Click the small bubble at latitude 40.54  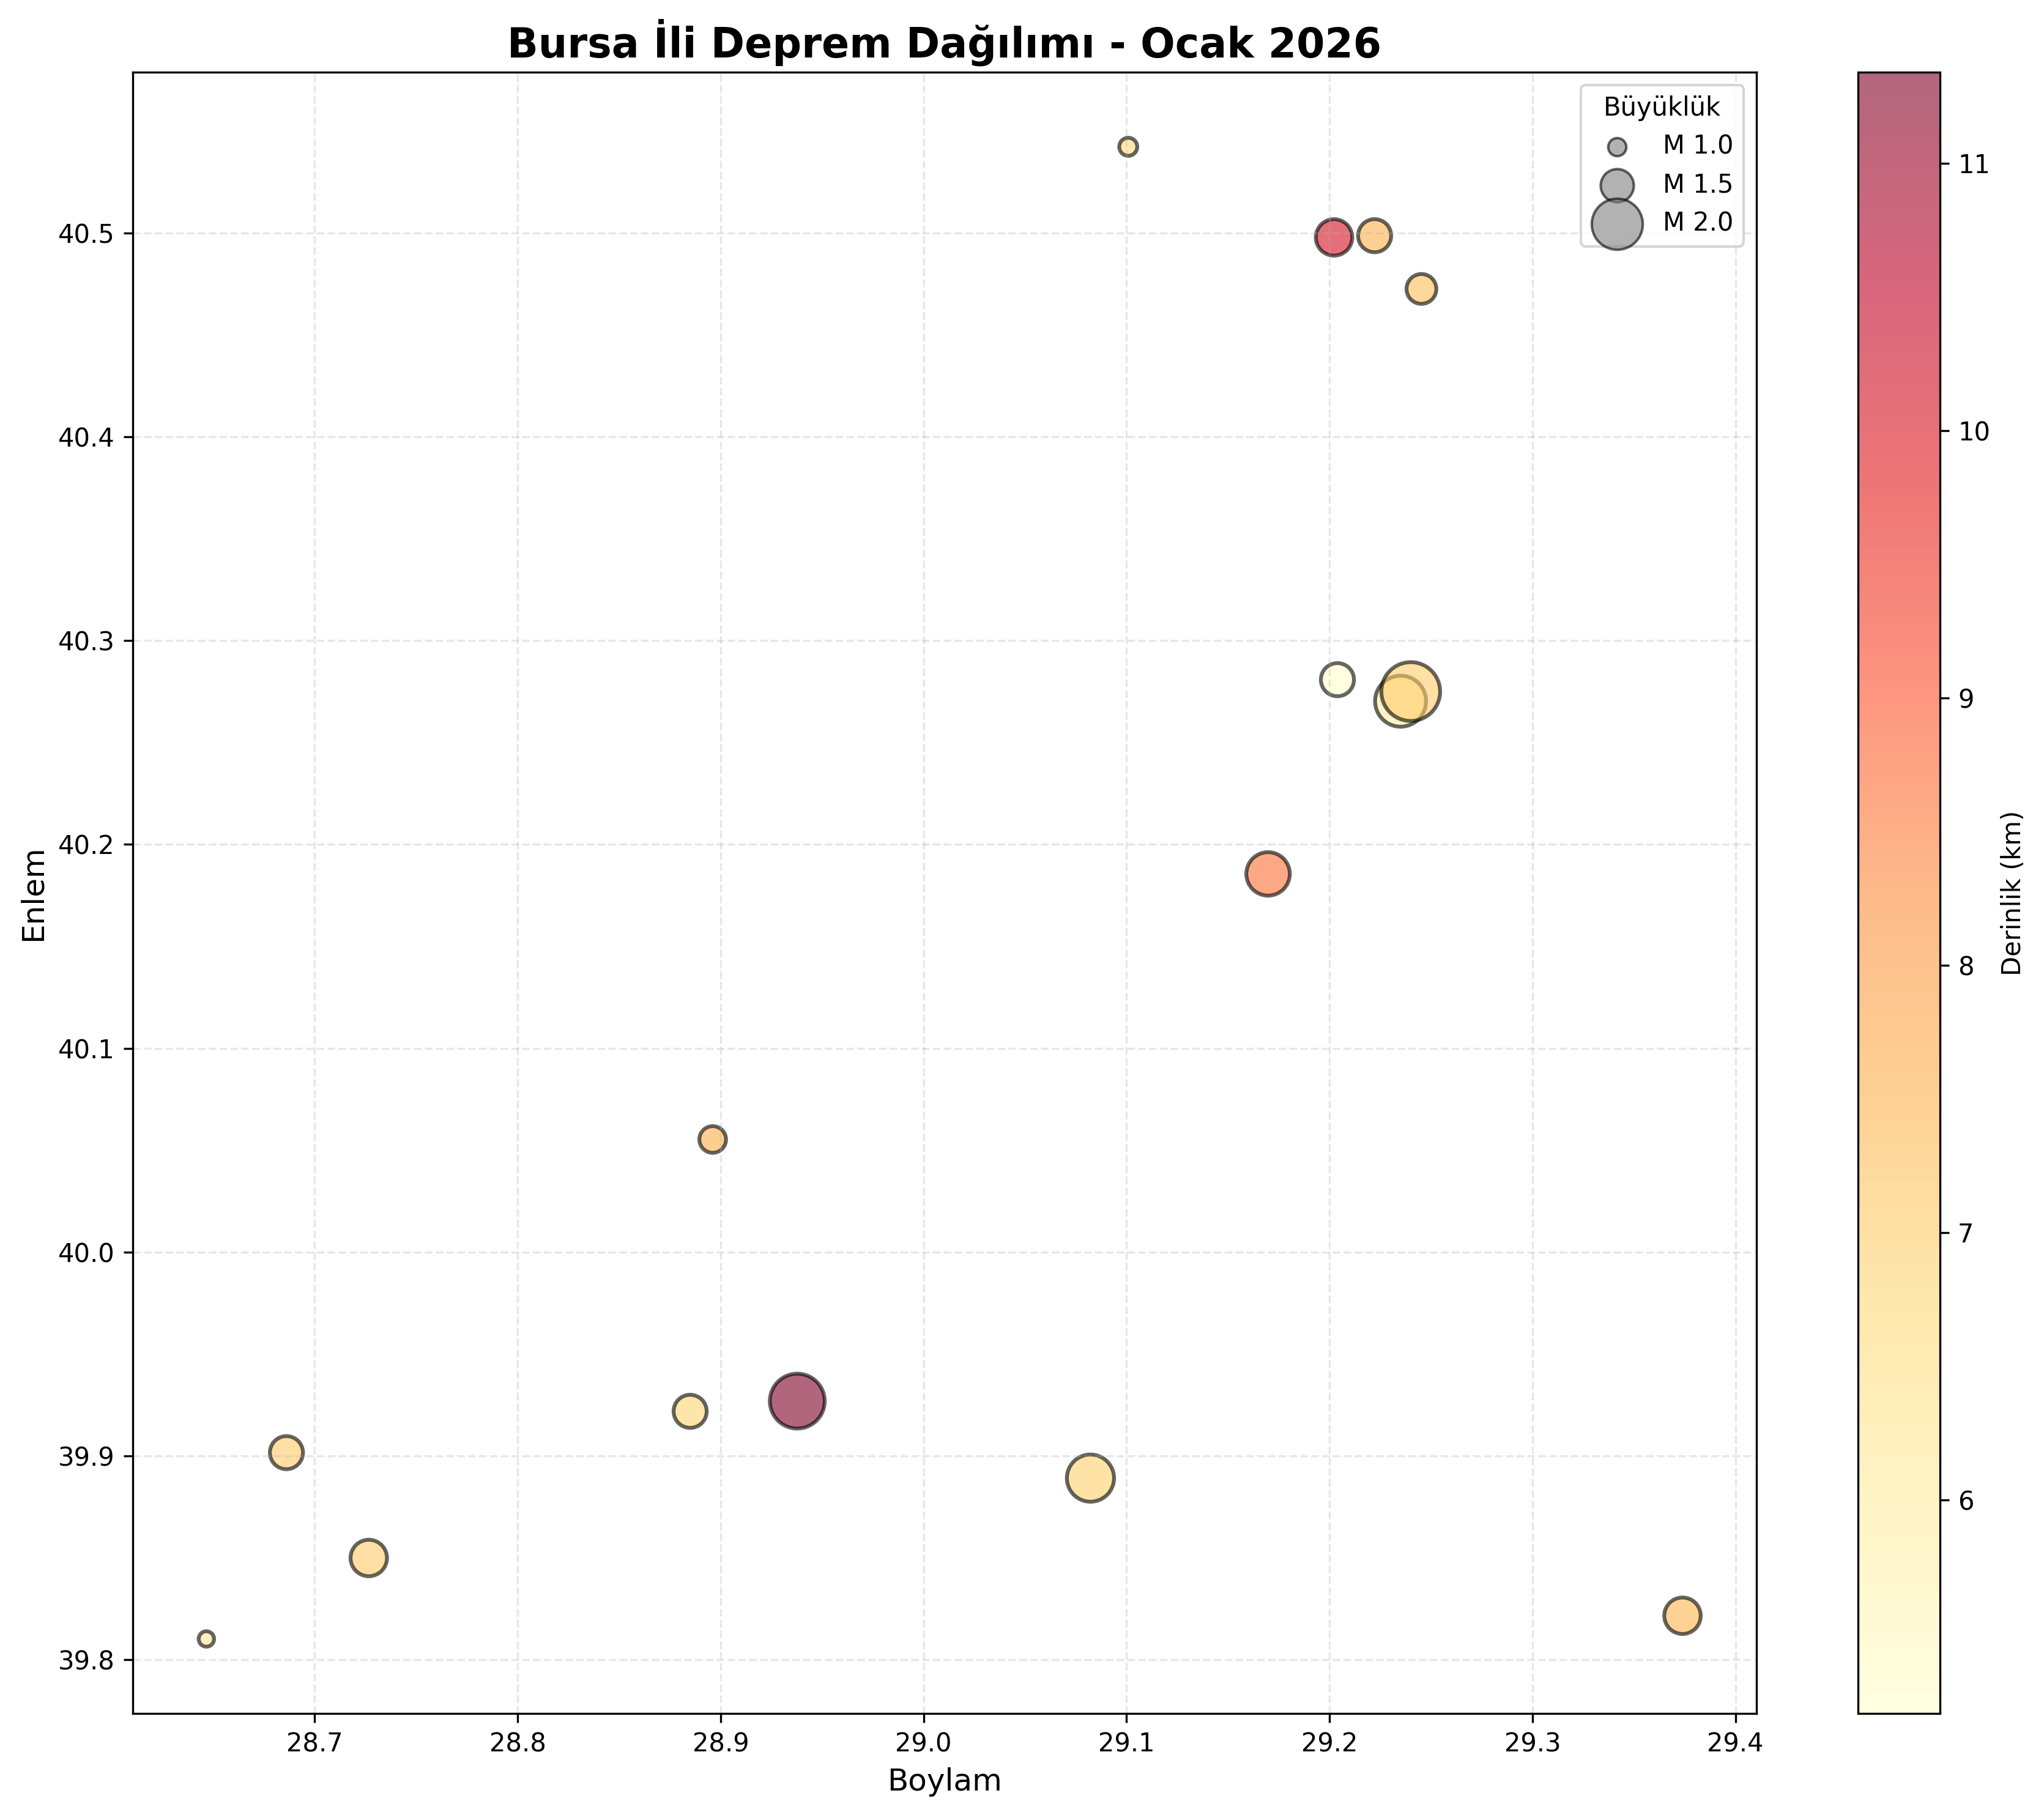pyautogui.click(x=1128, y=147)
